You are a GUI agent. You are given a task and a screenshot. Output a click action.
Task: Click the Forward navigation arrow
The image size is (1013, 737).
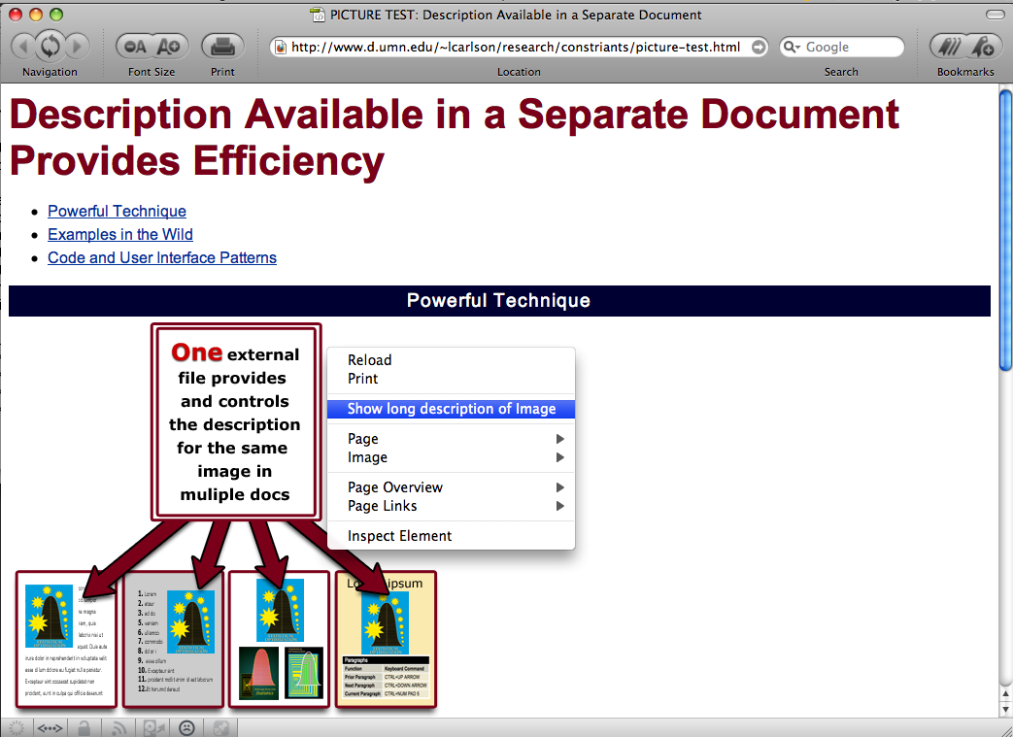click(77, 46)
